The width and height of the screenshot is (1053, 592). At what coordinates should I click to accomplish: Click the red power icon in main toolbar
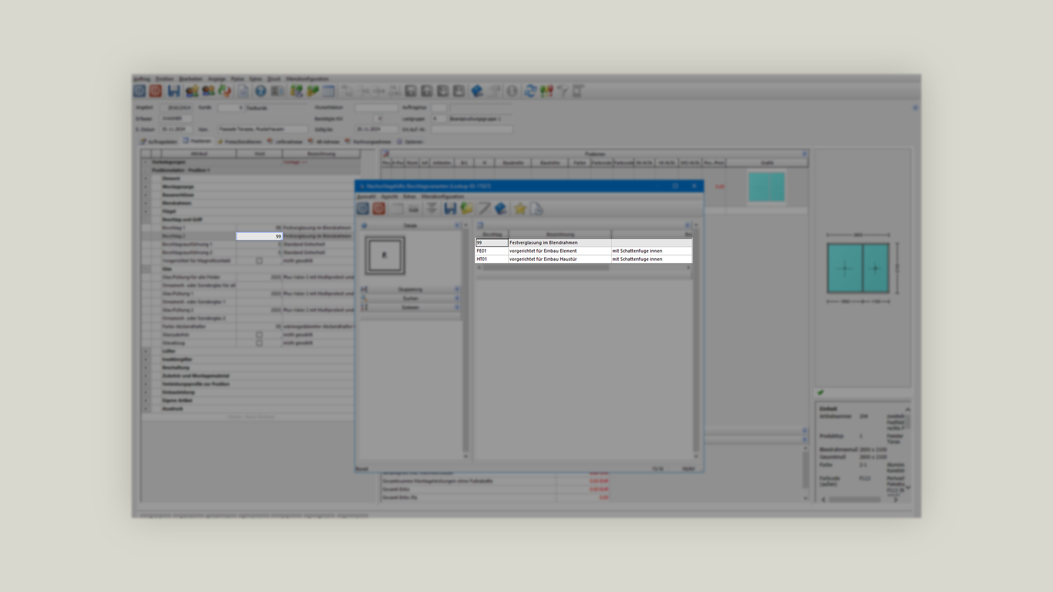pos(156,91)
